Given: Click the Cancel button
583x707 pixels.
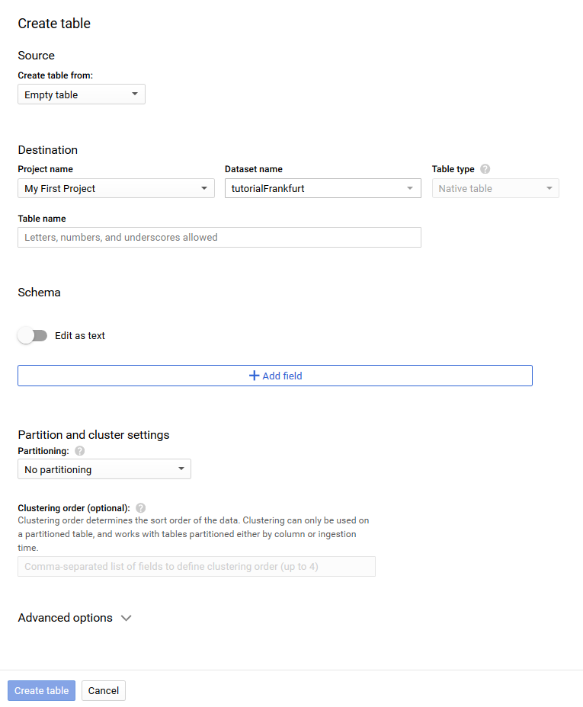Looking at the screenshot, I should [x=103, y=691].
